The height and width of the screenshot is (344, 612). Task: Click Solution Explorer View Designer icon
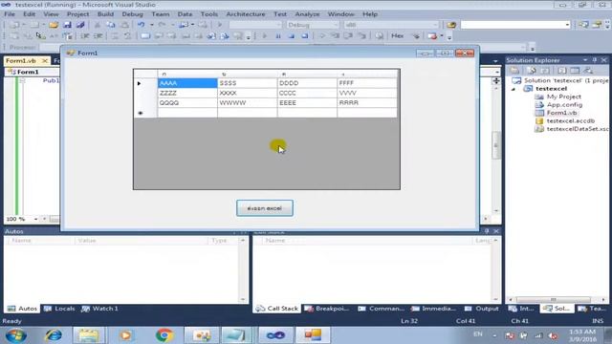coord(575,71)
